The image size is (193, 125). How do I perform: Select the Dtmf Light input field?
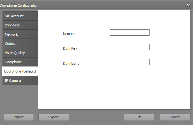(x=130, y=62)
